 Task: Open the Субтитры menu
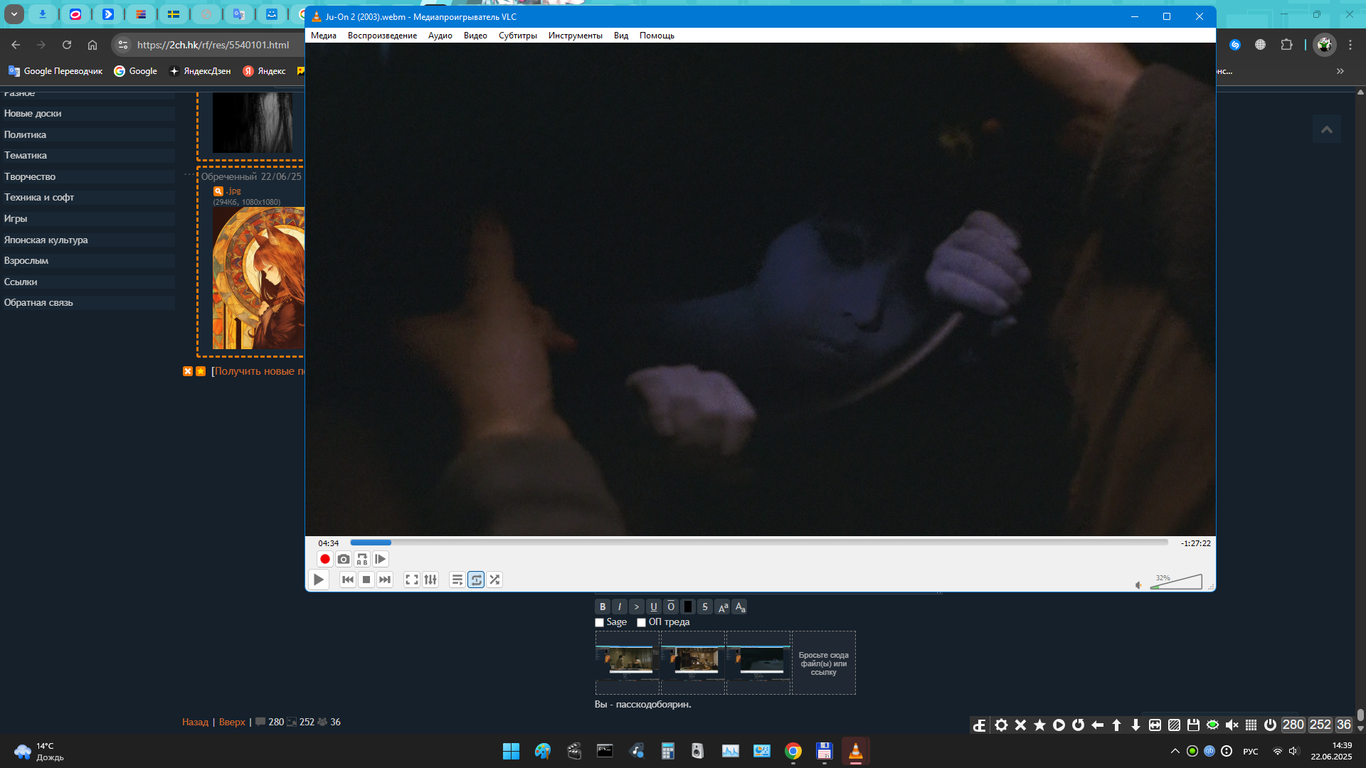tap(517, 36)
